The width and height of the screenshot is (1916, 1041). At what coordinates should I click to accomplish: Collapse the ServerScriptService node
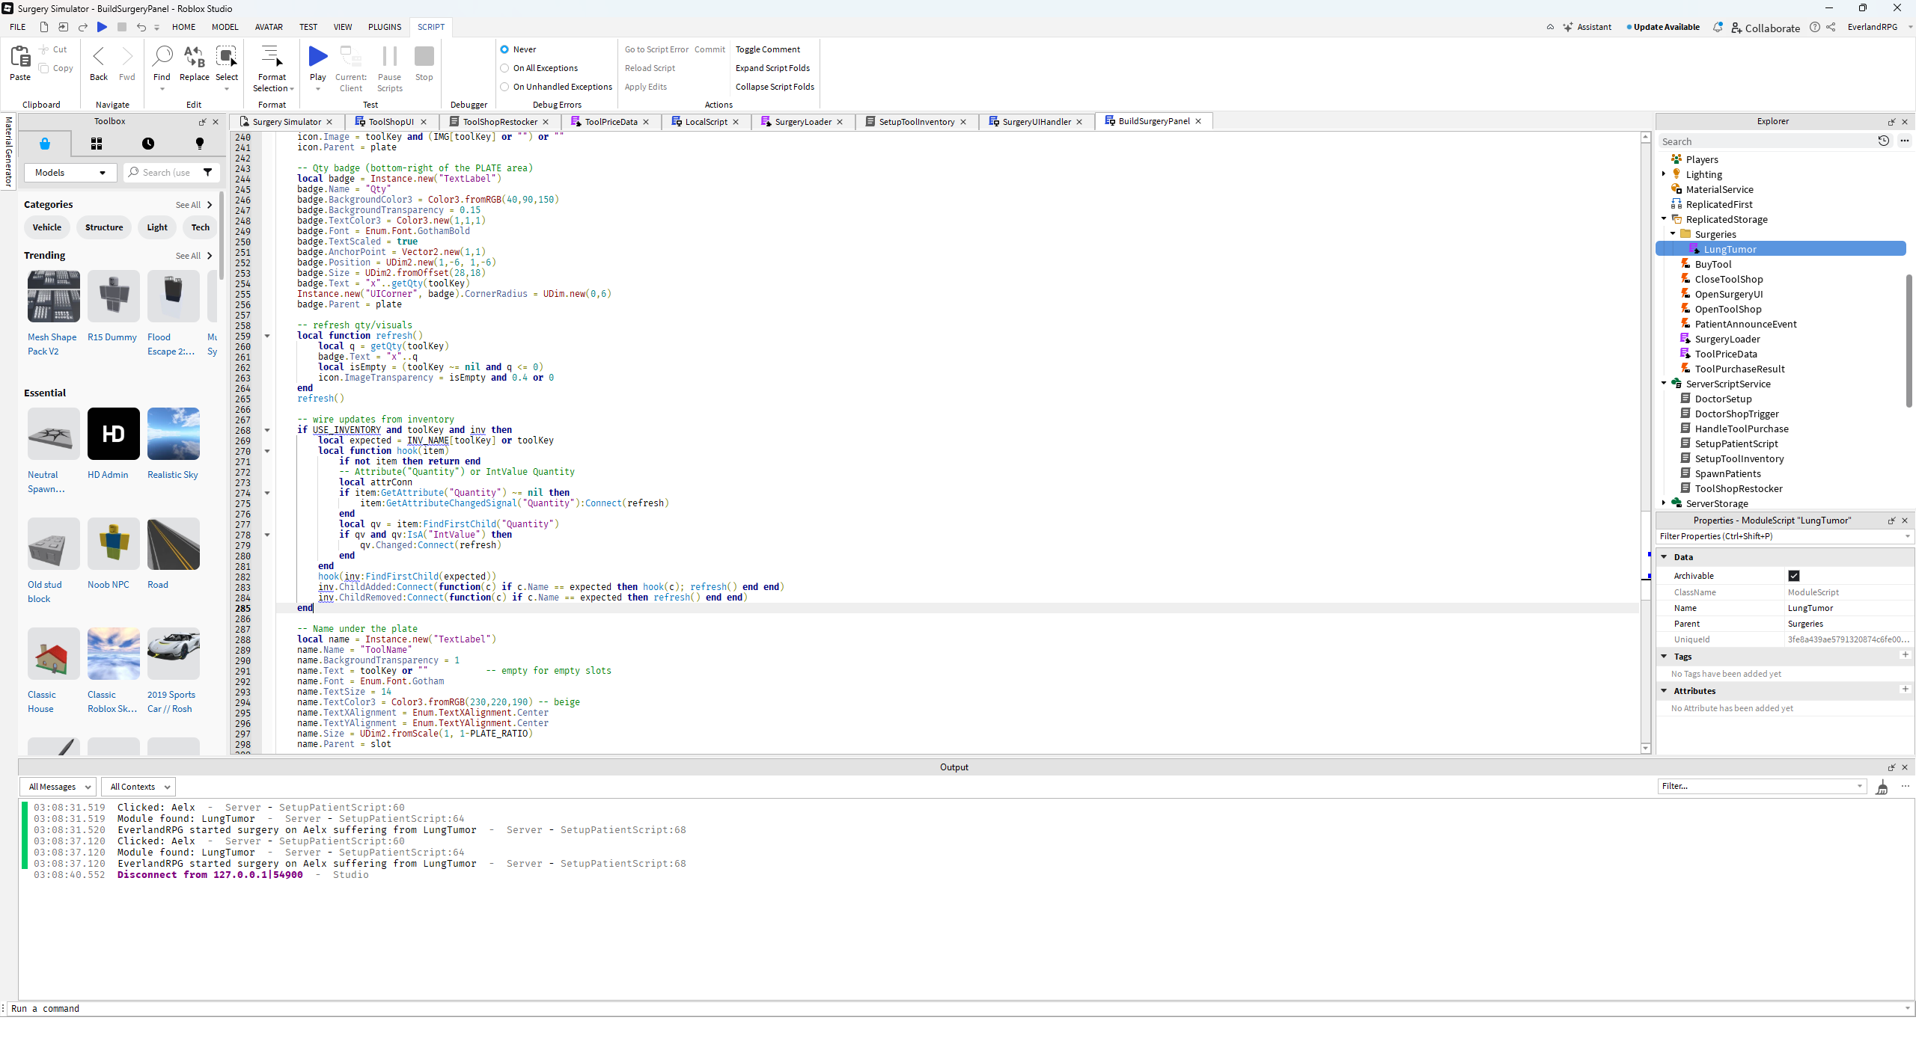(x=1665, y=384)
